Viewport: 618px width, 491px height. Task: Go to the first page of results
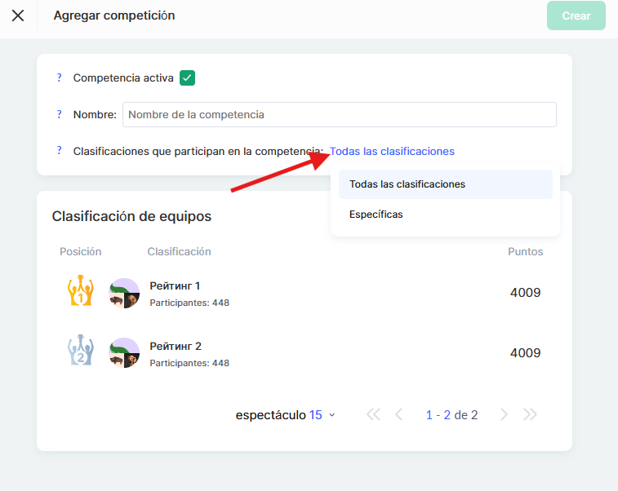(x=373, y=415)
